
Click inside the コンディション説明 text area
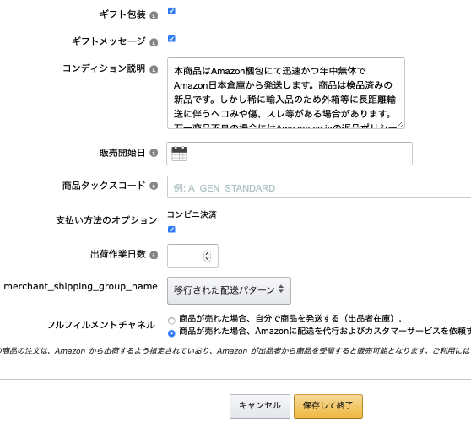tap(286, 93)
